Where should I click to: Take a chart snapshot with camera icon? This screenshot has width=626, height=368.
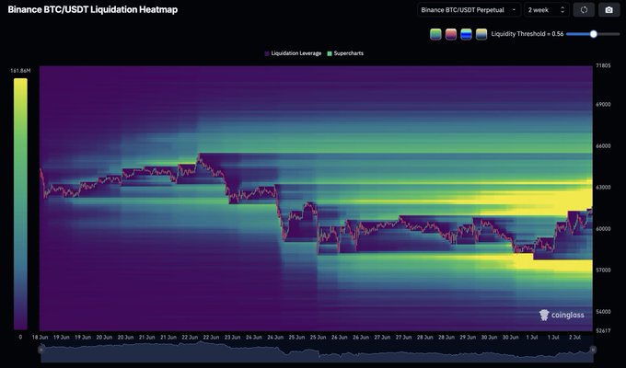tap(609, 10)
